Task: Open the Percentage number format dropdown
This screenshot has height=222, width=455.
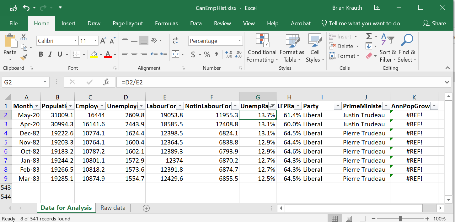Action: pyautogui.click(x=240, y=41)
